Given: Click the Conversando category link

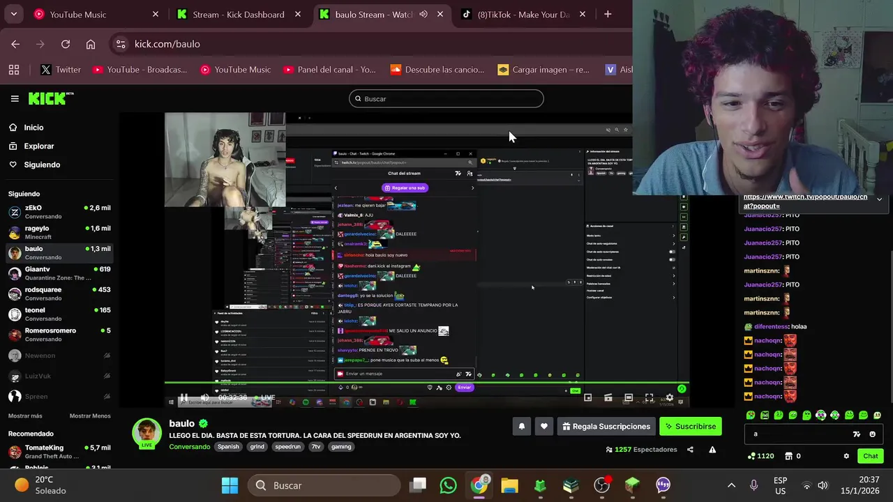Looking at the screenshot, I should coord(189,447).
